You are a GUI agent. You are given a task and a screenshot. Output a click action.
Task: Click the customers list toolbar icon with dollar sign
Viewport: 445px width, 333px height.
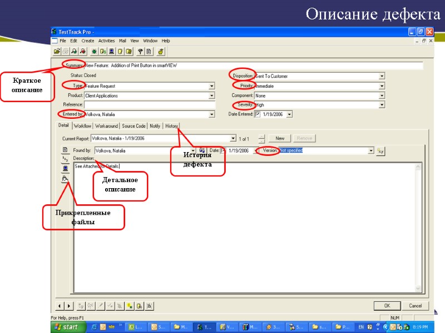(103, 51)
